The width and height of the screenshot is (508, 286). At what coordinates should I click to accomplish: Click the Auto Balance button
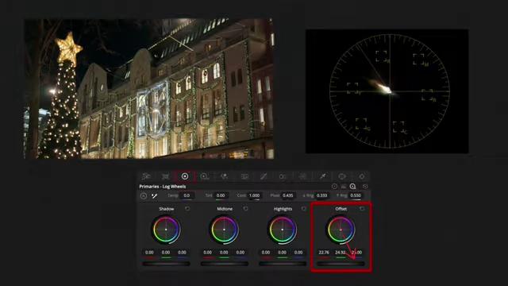point(144,196)
